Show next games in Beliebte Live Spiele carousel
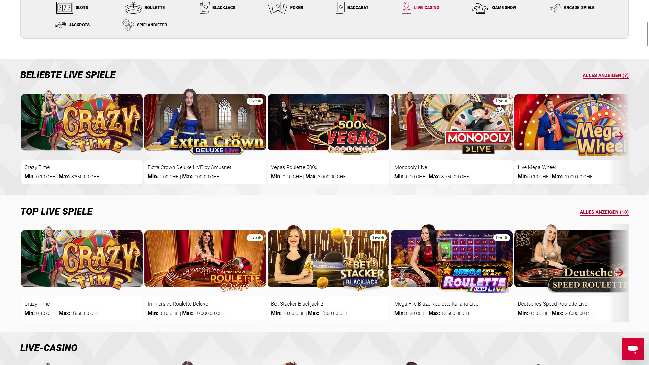This screenshot has height=365, width=649. 619,136
